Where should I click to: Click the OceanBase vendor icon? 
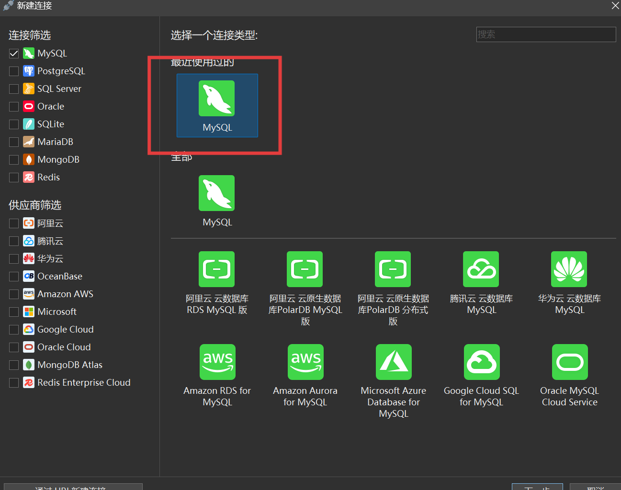click(x=29, y=276)
